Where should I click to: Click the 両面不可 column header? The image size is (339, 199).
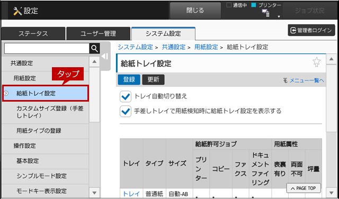point(297,169)
